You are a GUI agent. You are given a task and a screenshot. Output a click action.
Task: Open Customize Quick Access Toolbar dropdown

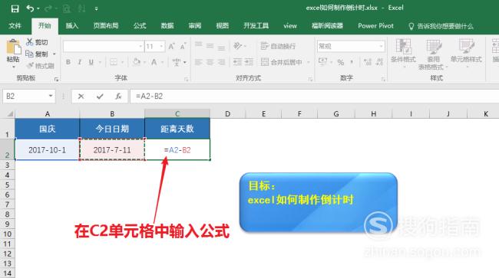coord(96,9)
